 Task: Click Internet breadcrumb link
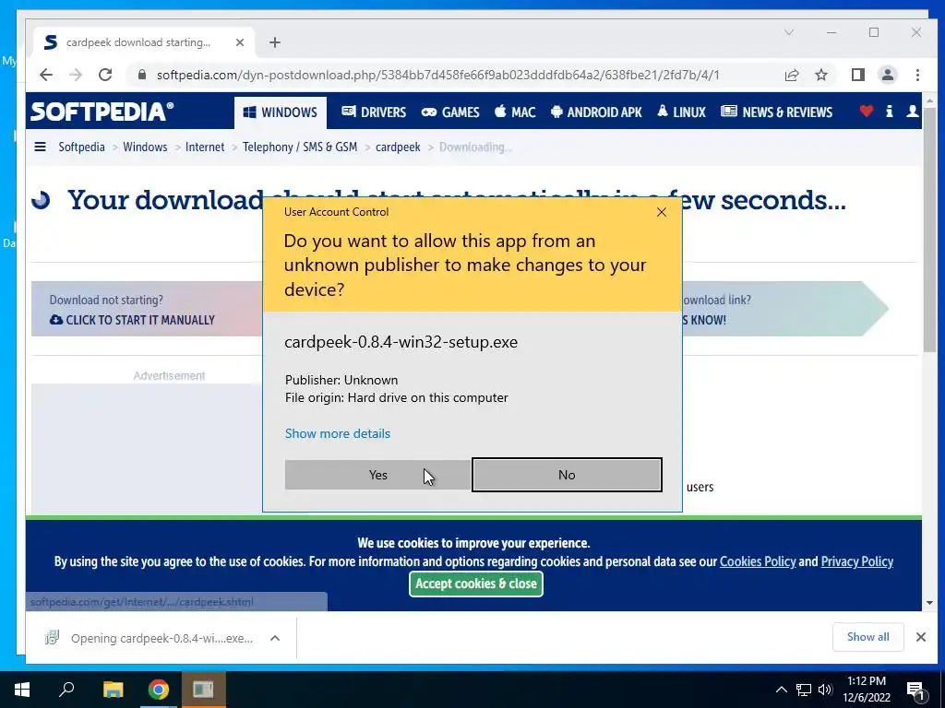(x=205, y=147)
